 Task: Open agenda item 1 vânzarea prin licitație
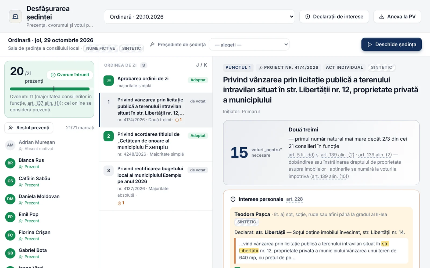156,110
